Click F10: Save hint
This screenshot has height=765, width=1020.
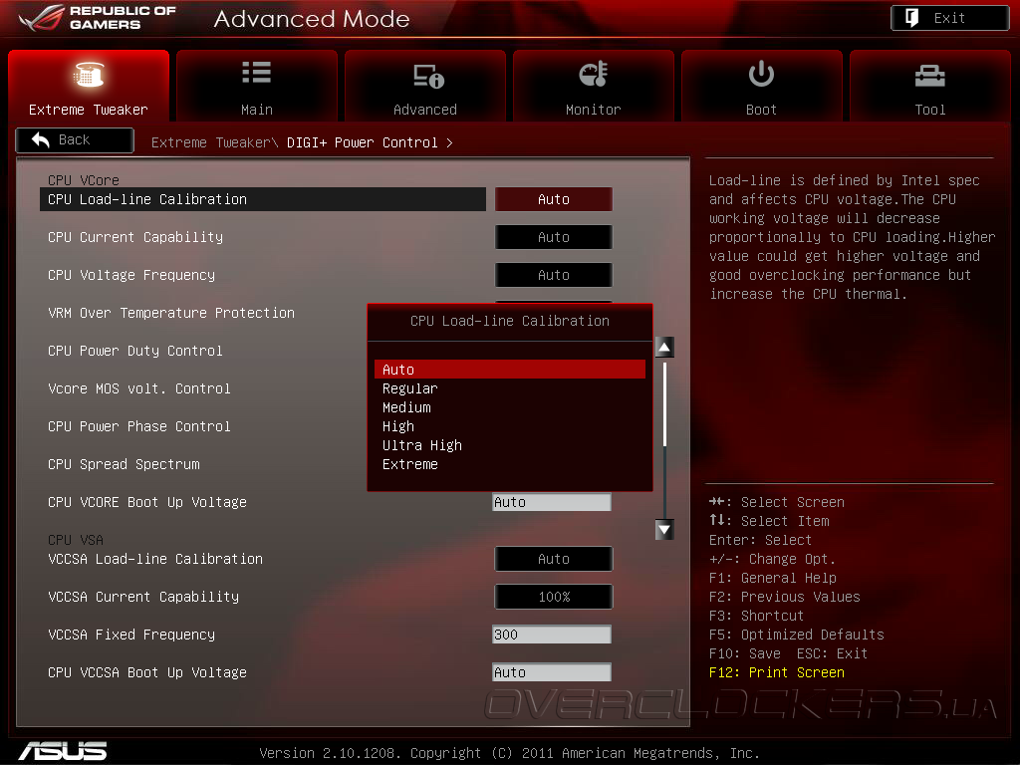(x=745, y=653)
